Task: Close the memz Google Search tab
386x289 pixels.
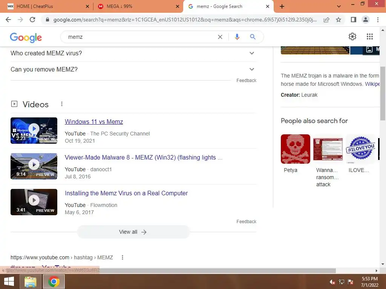Action: (x=268, y=6)
